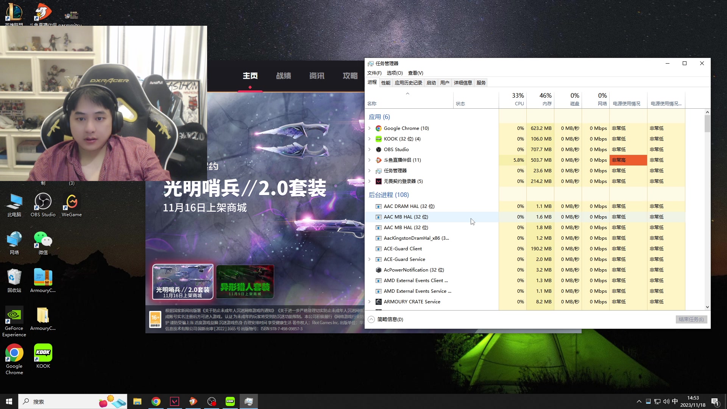Click the 结束任务 button
The image size is (727, 409).
tap(691, 319)
